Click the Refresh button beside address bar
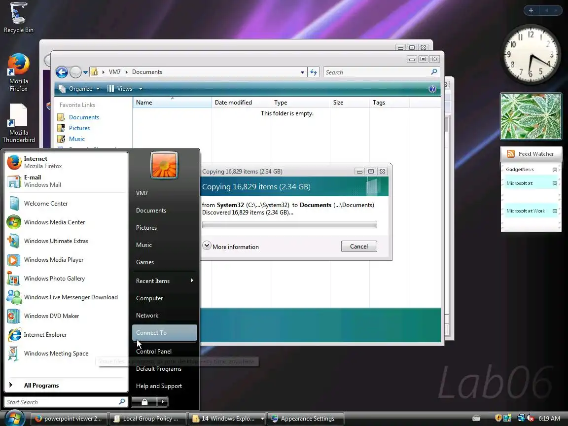The image size is (568, 426). coord(314,72)
